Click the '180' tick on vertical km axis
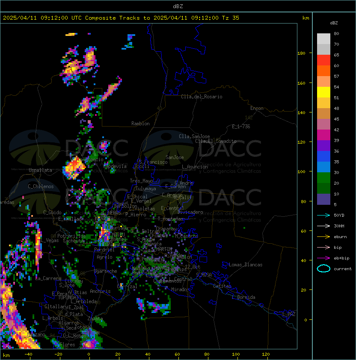This screenshot has width=356, height=360. point(301,53)
